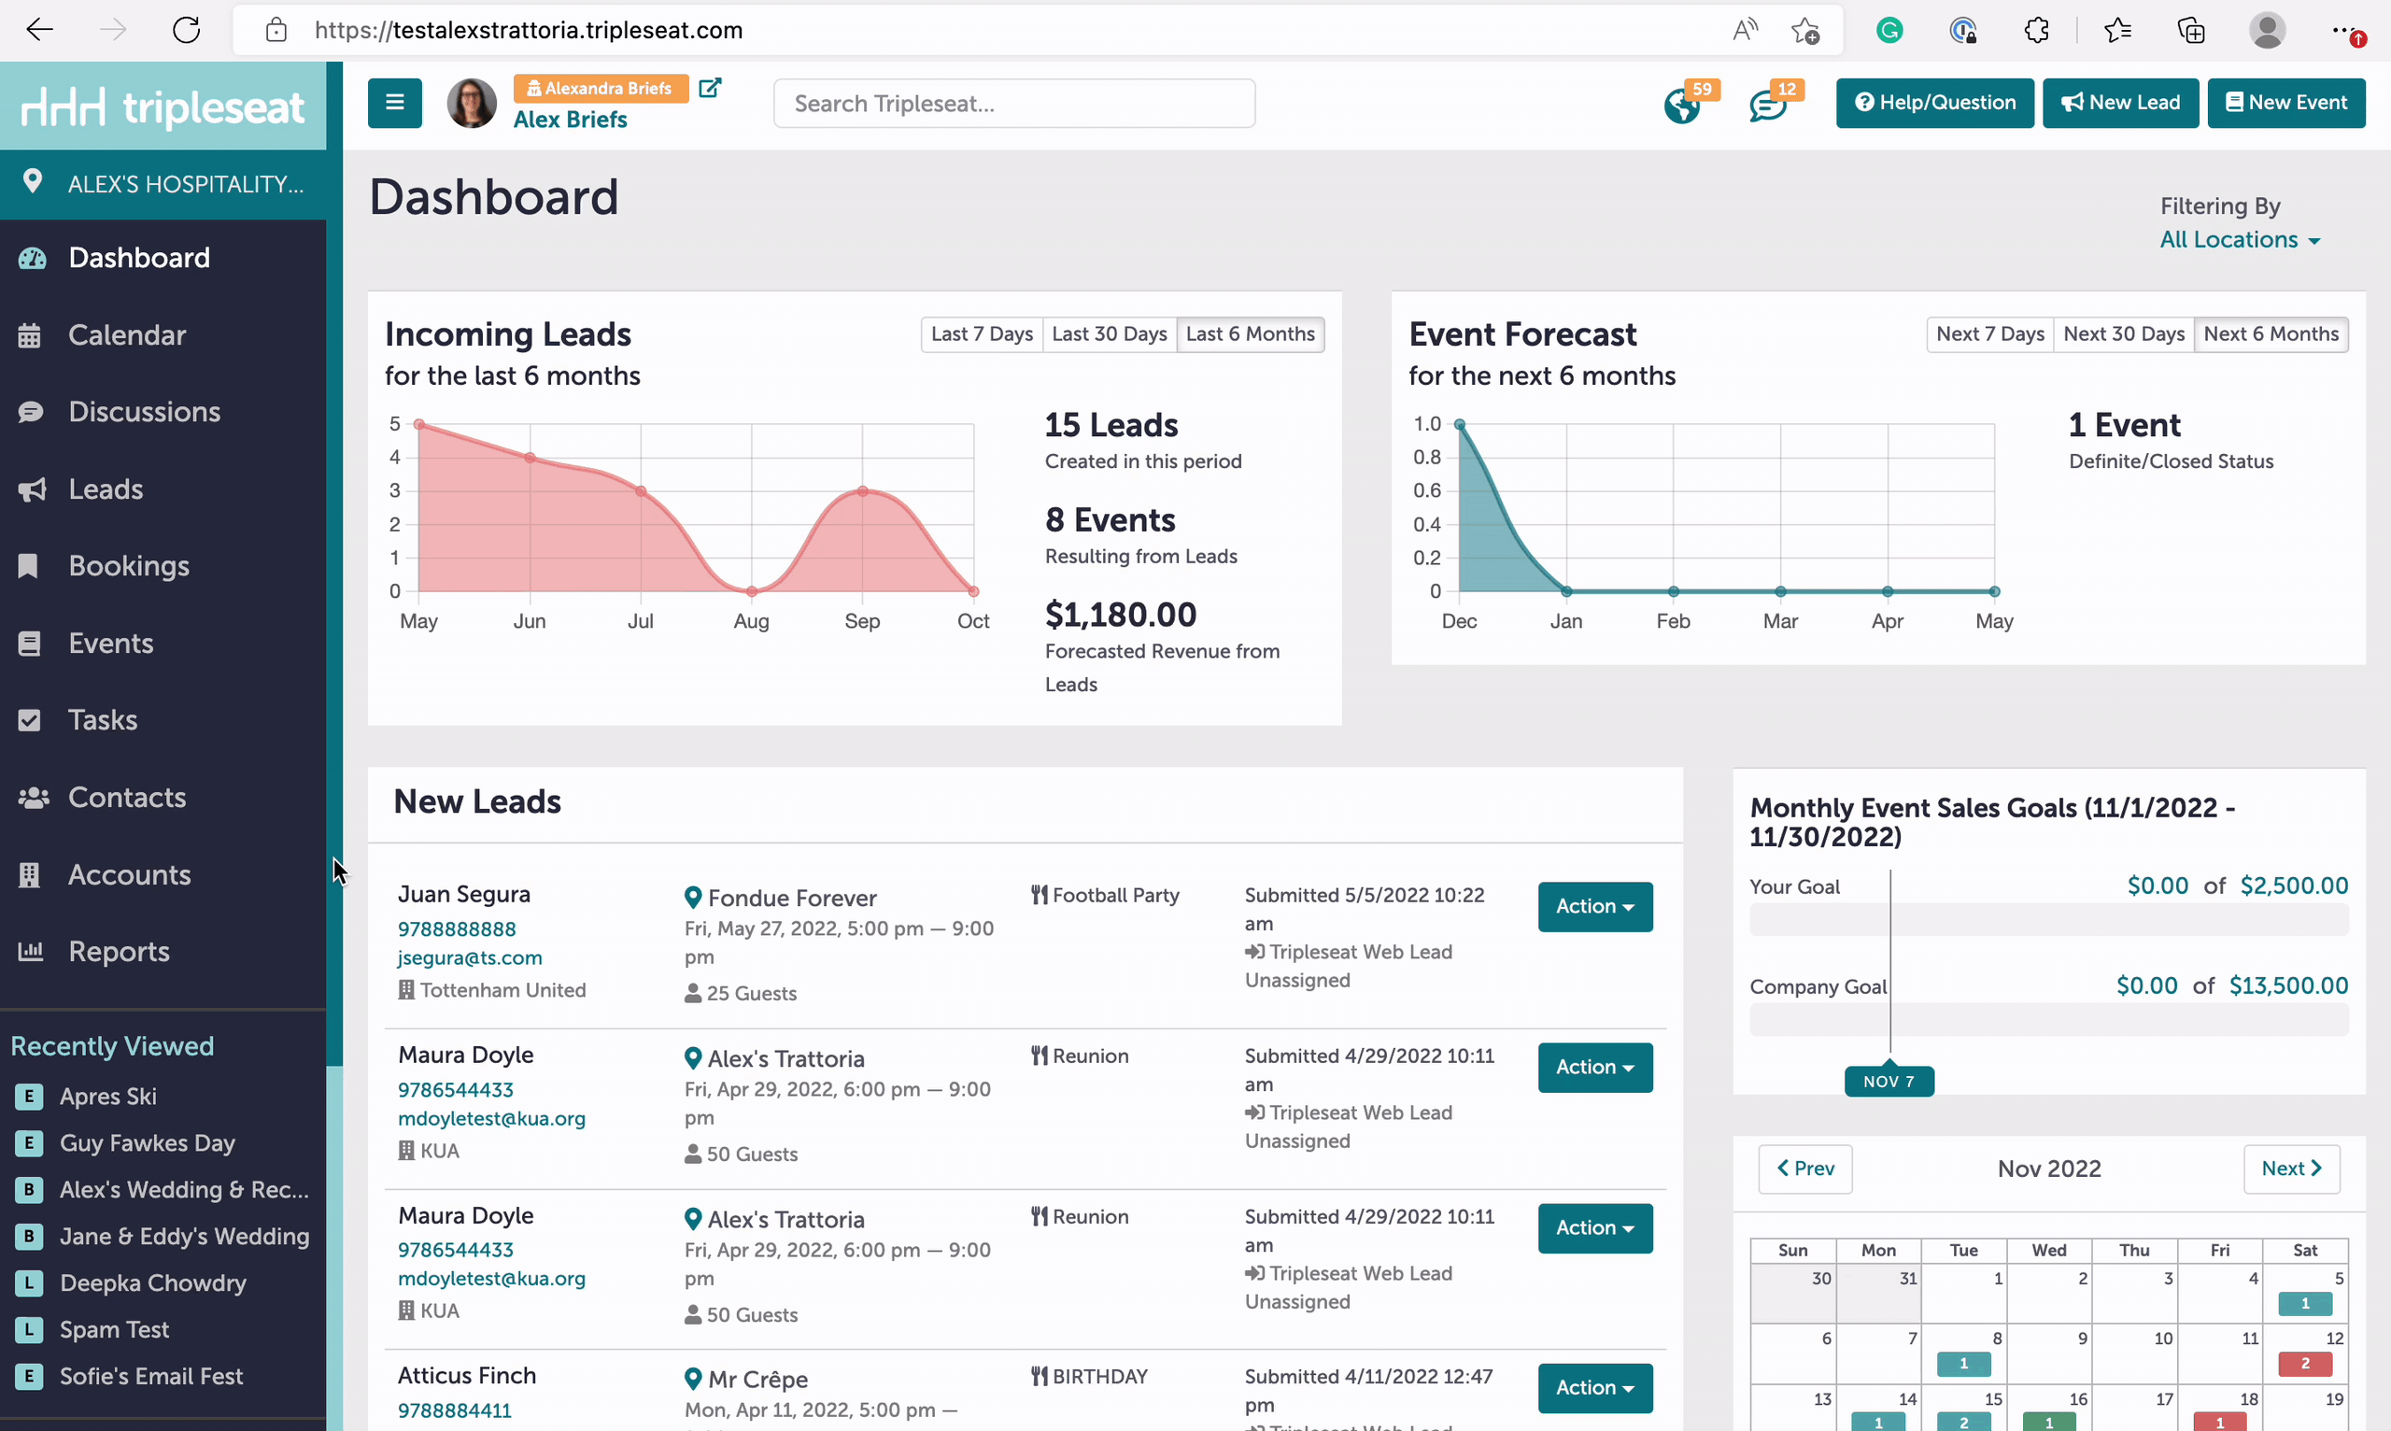Click the Alexandra Briefs orange badge
The height and width of the screenshot is (1431, 2391).
pos(601,89)
